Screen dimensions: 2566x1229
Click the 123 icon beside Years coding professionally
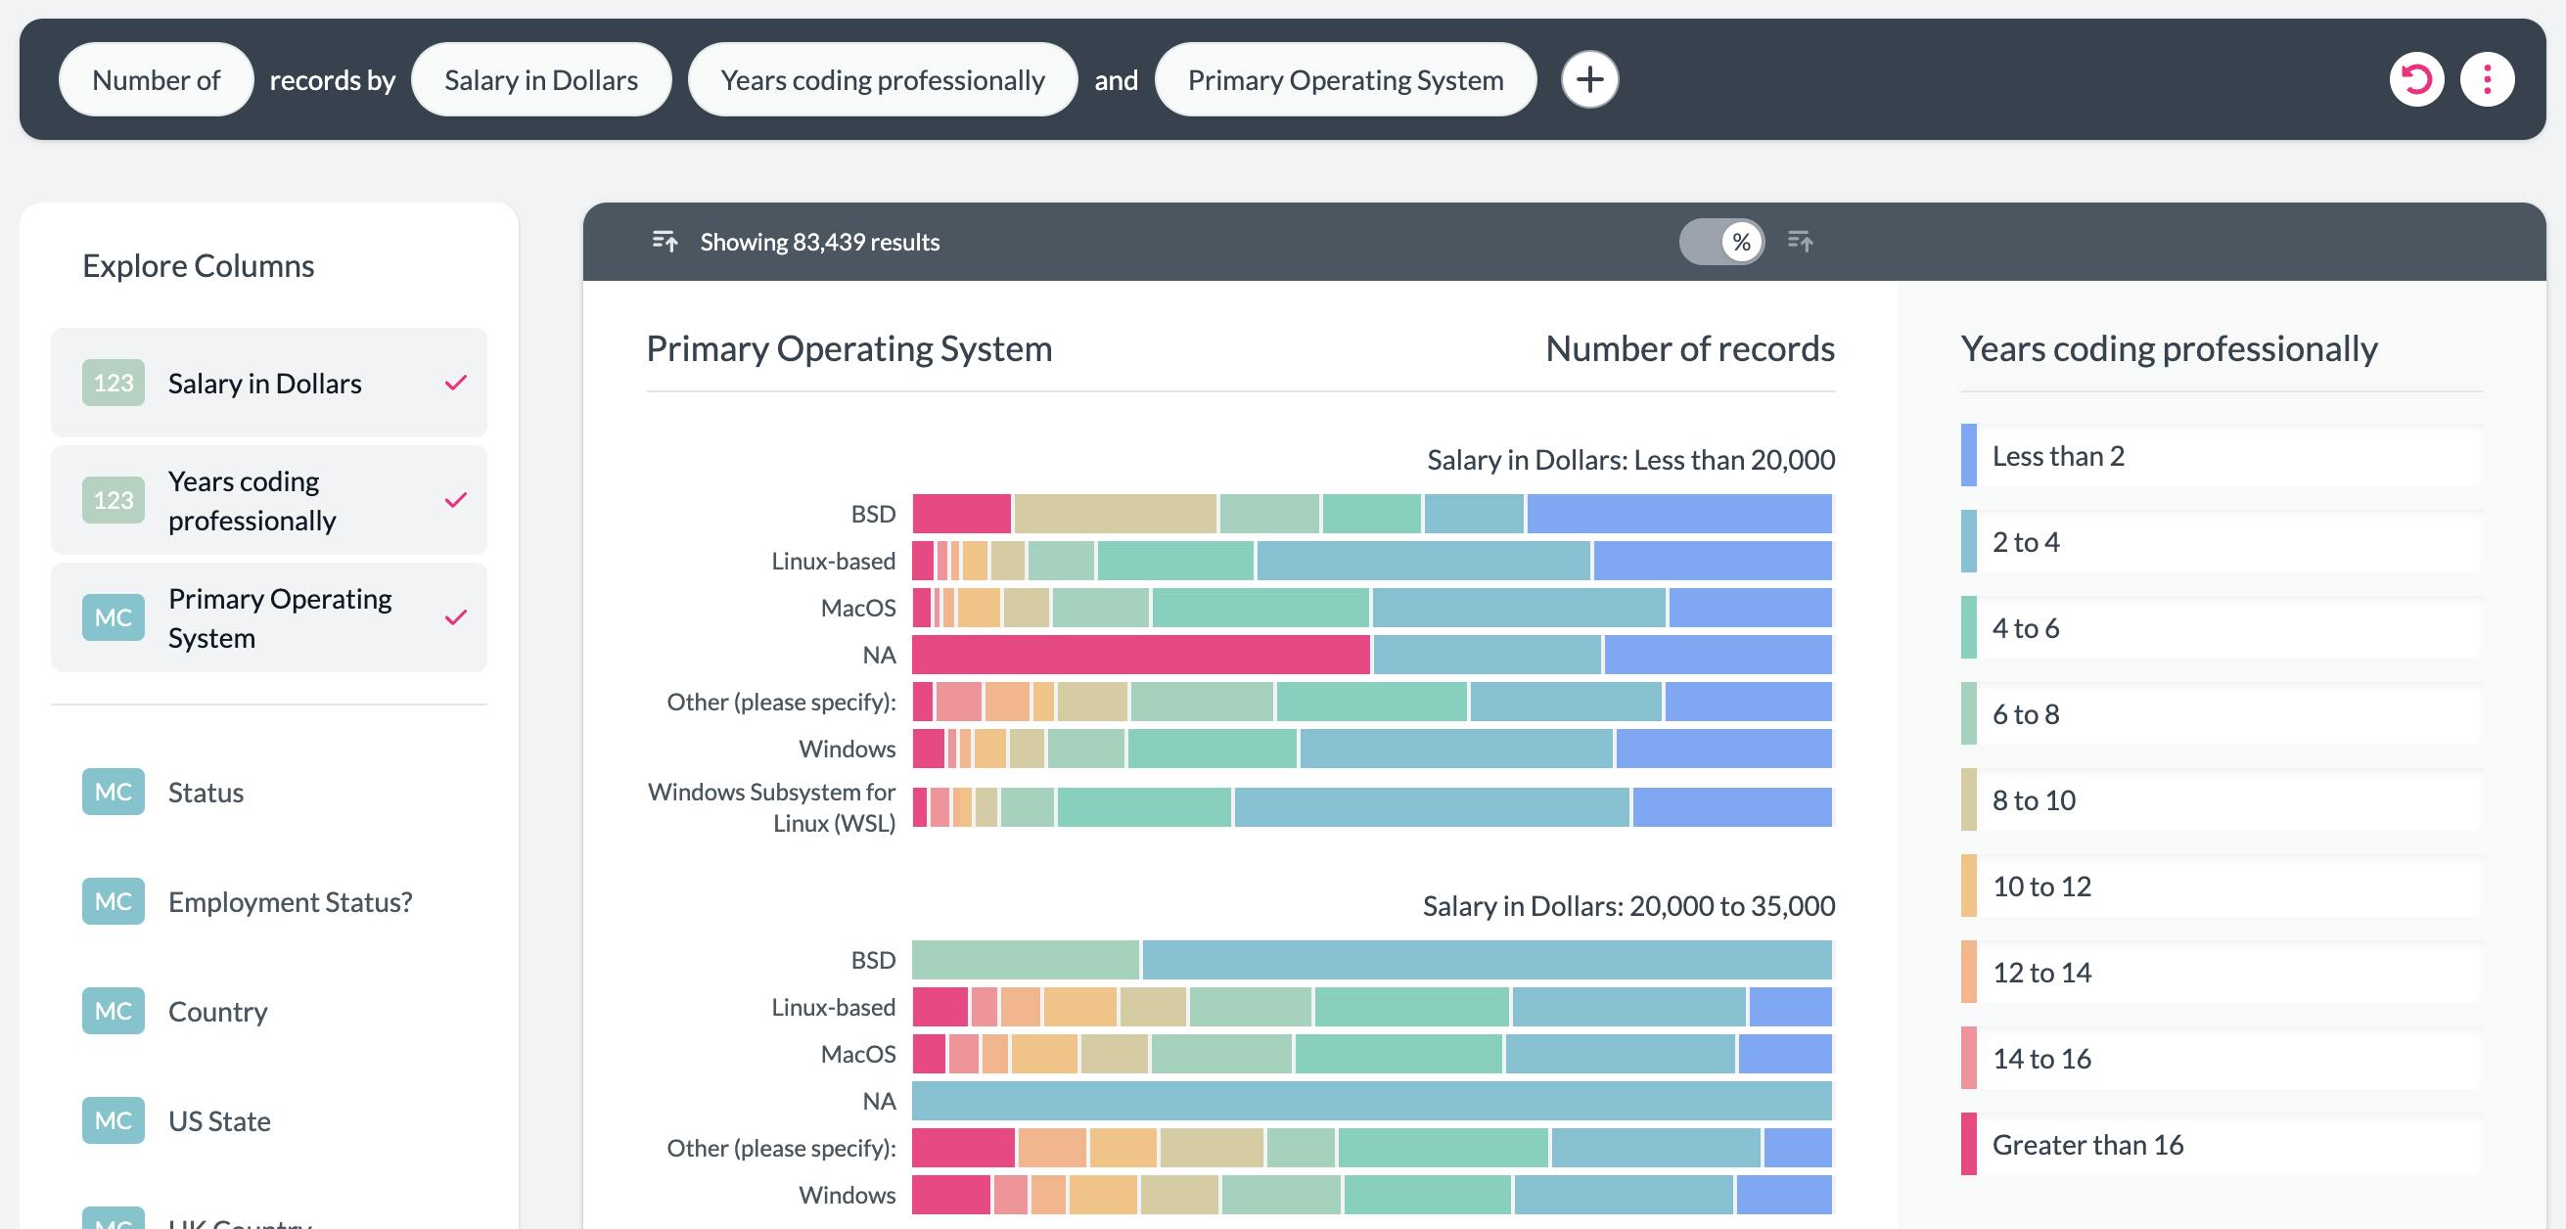point(113,500)
